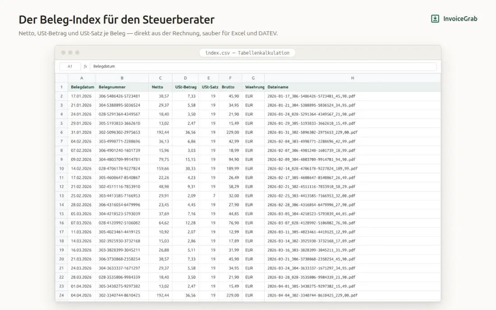Click the Brutto header cell
Image resolution: width=496 pixels, height=310 pixels.
coord(230,87)
